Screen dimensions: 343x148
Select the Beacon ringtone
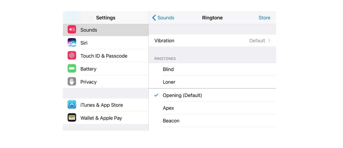(171, 121)
